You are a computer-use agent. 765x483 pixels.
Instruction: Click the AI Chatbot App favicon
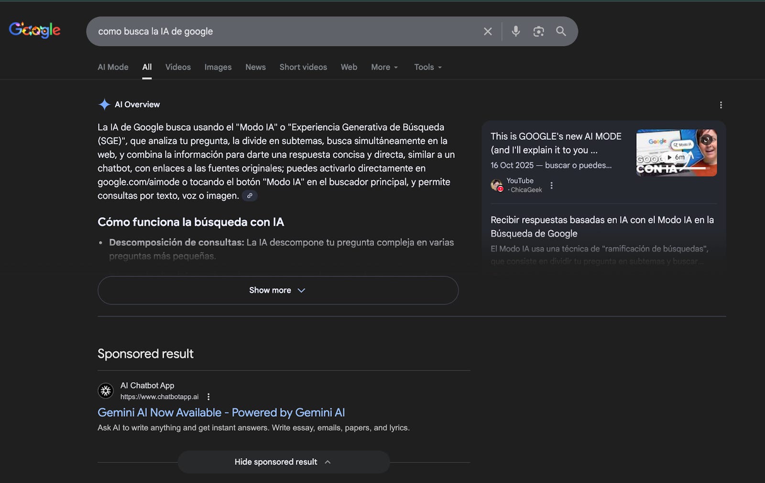(106, 391)
